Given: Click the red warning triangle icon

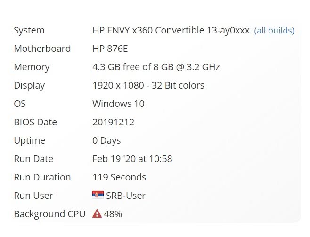Looking at the screenshot, I should pos(97,214).
